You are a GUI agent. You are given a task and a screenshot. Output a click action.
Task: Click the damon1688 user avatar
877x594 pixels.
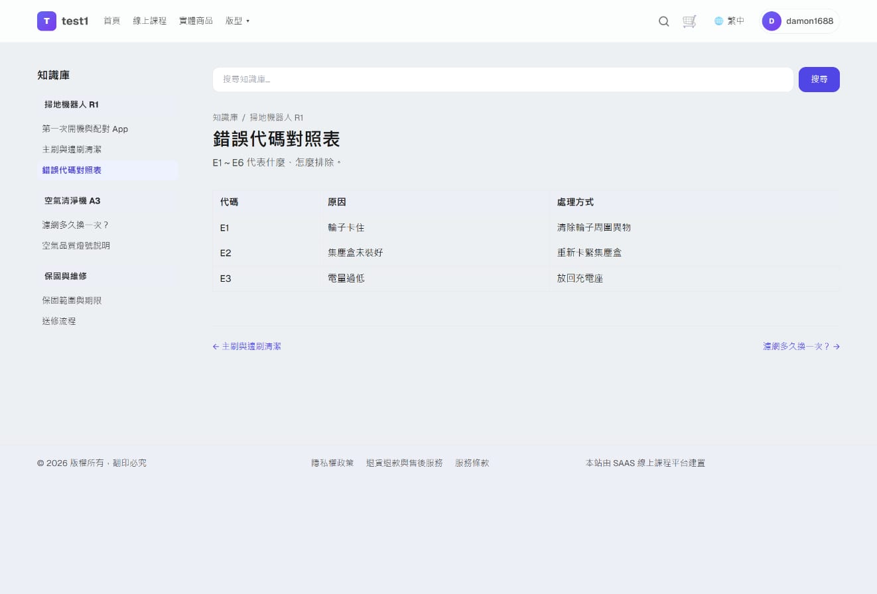click(x=772, y=21)
